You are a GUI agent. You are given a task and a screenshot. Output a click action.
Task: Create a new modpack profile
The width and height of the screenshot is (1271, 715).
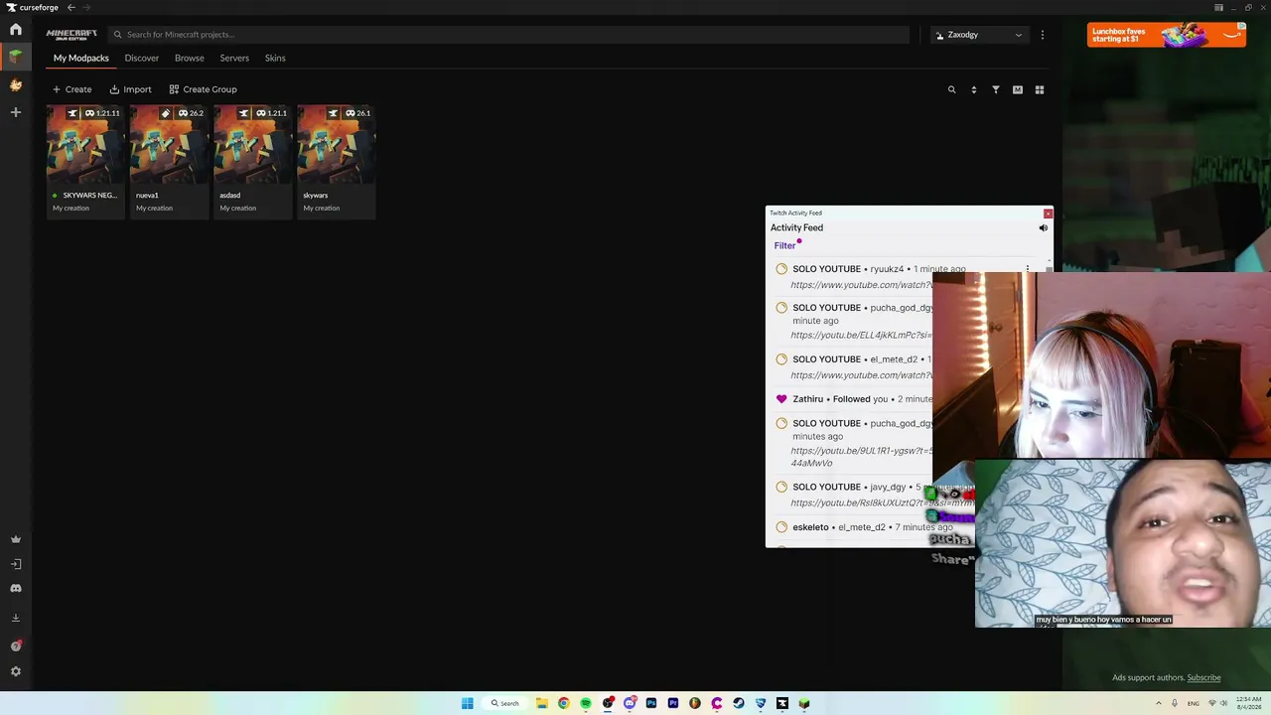click(x=71, y=89)
